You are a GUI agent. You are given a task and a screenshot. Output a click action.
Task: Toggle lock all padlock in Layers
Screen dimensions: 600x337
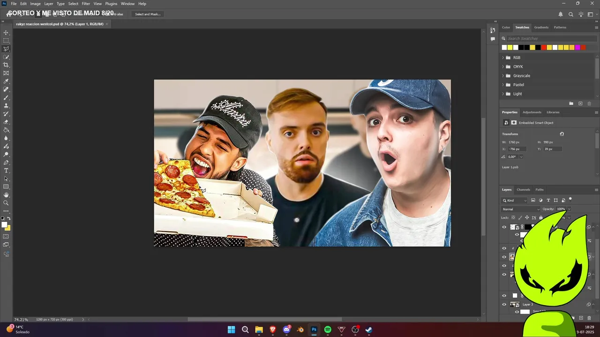541,218
